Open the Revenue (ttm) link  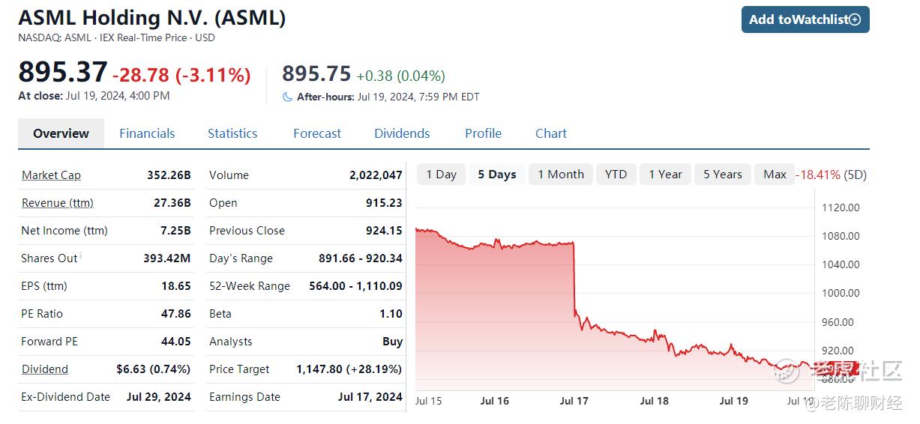pyautogui.click(x=58, y=203)
